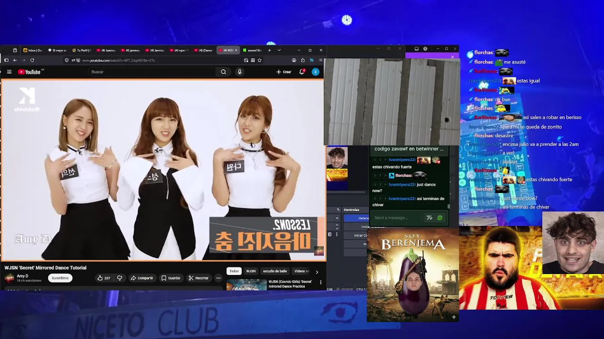Open the help question mark icon
This screenshot has width=604, height=339.
425,48
